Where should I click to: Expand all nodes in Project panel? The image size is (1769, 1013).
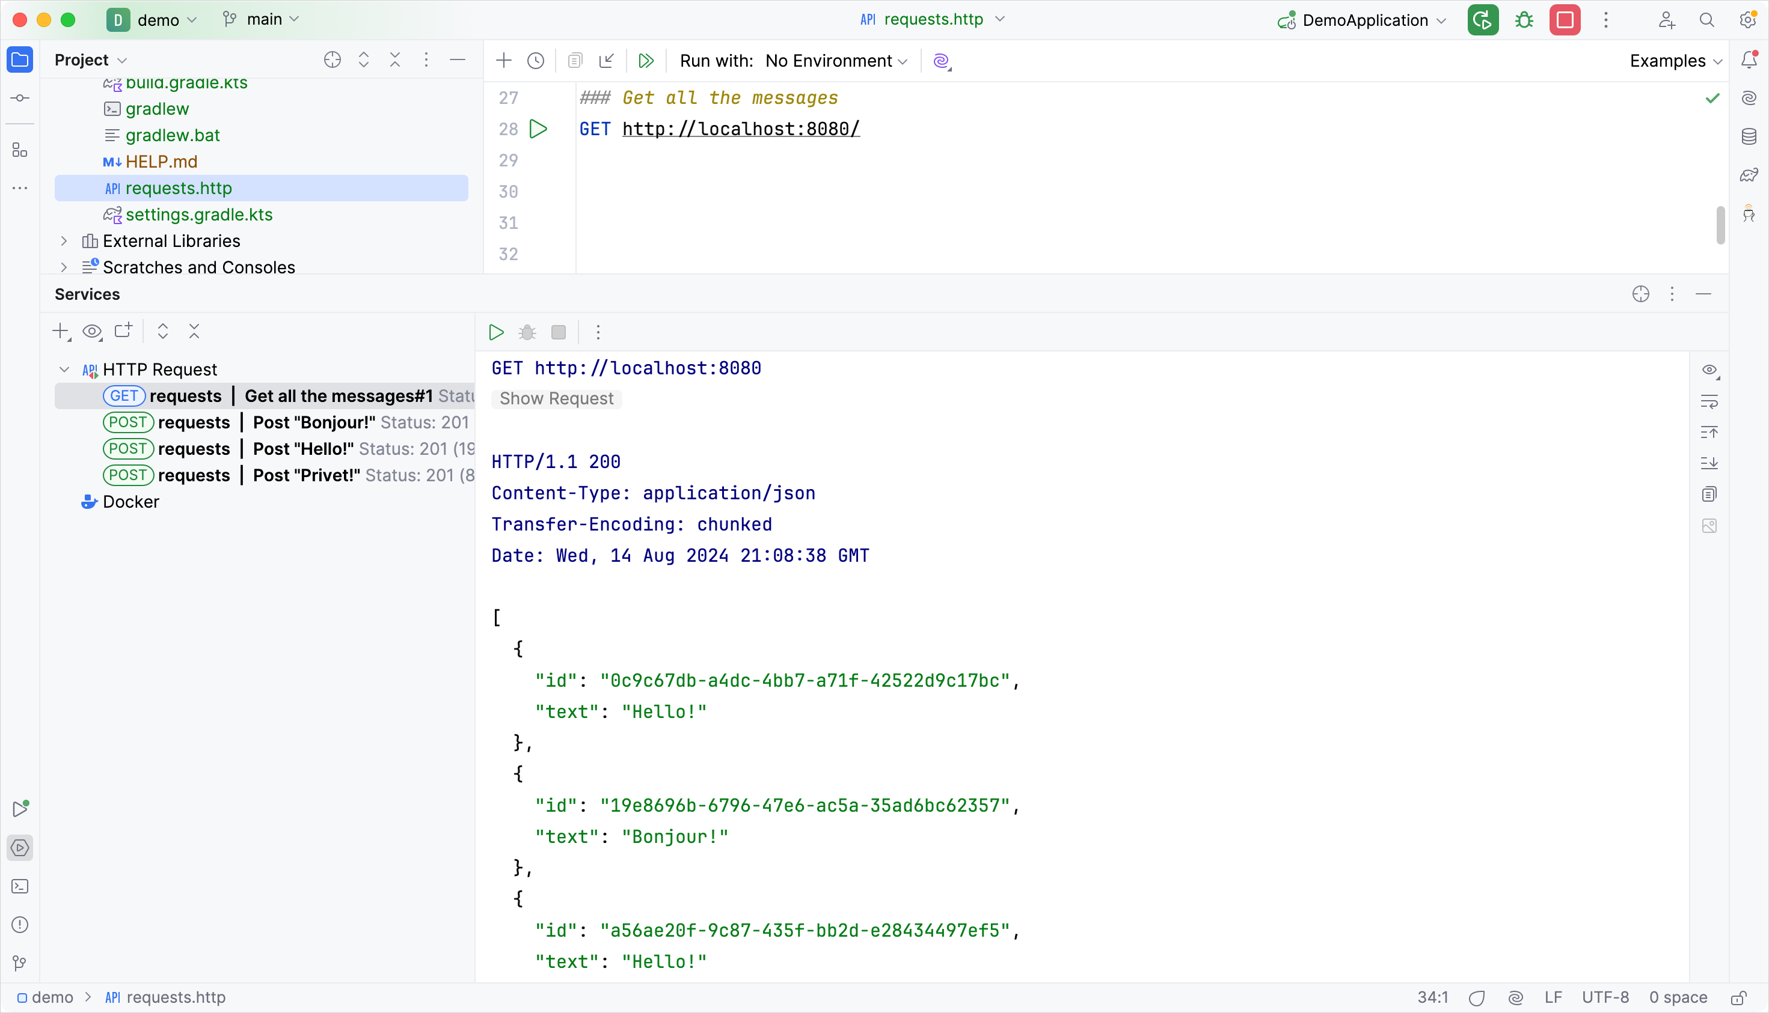pos(364,60)
